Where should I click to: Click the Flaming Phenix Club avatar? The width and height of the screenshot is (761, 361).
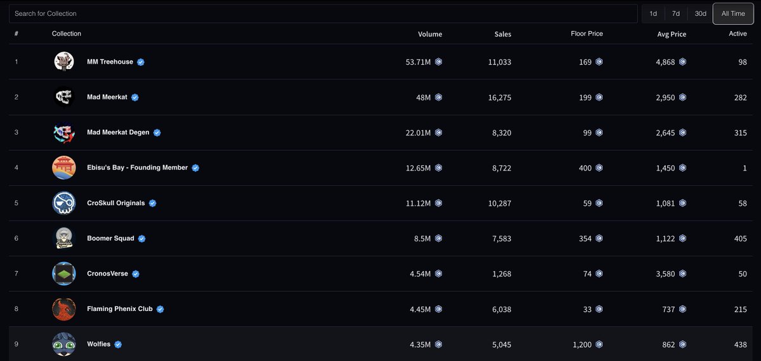pos(63,309)
